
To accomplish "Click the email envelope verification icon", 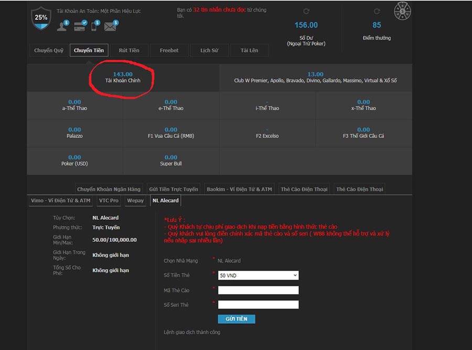I will click(111, 26).
